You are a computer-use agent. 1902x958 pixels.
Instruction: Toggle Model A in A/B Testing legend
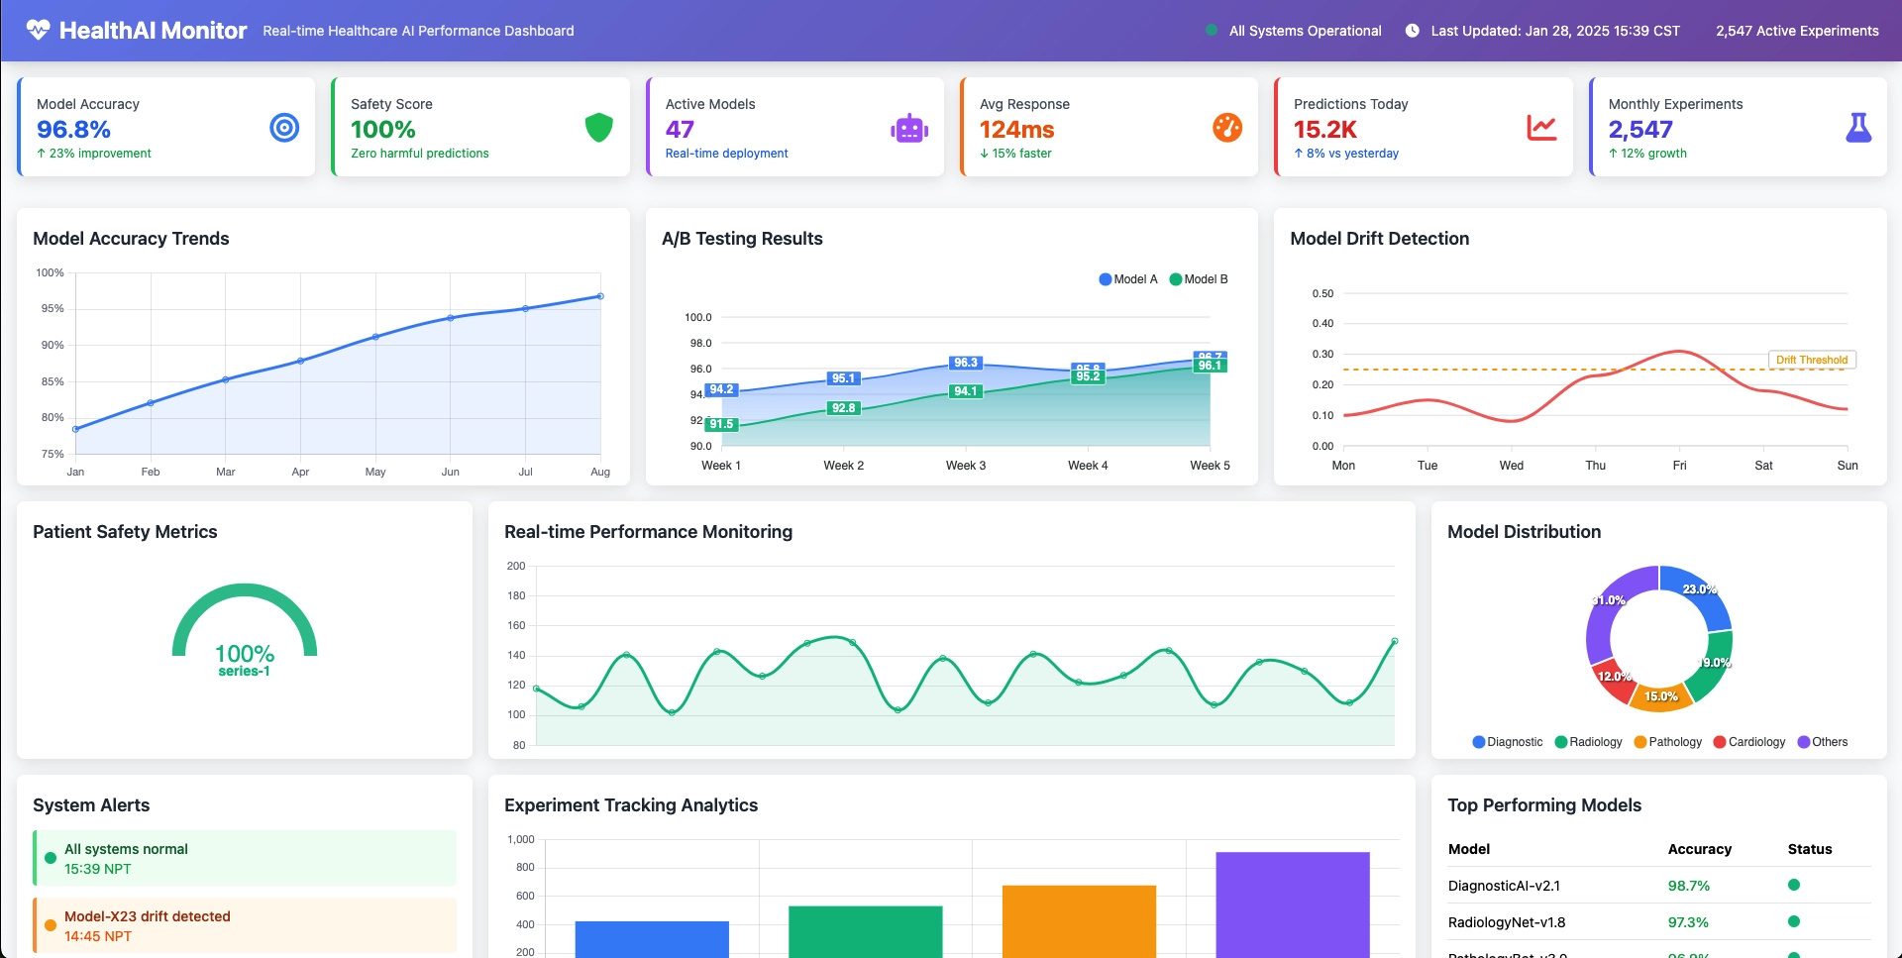pyautogui.click(x=1127, y=278)
